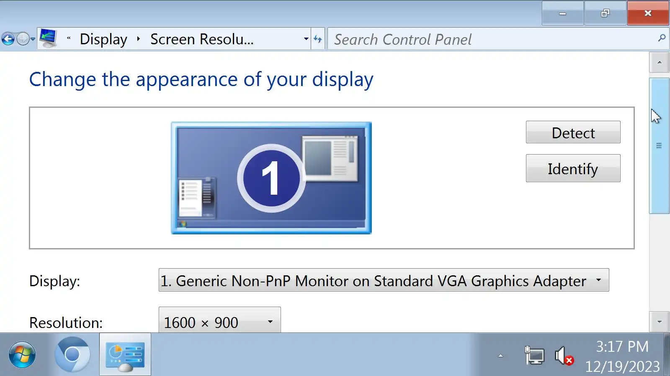Click the Forward navigation arrow
Viewport: 670px width, 376px height.
tap(23, 39)
